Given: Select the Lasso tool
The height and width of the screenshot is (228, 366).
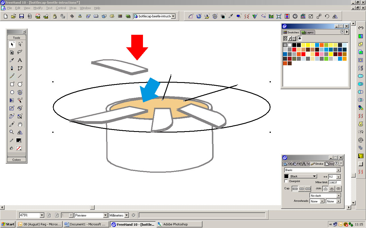Looking at the screenshot, I should pos(19,52).
